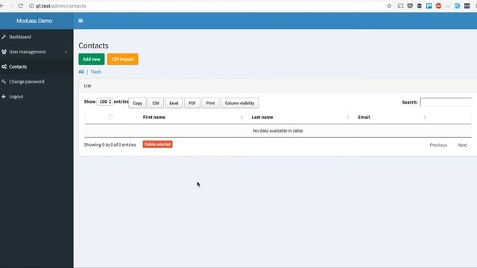Click the Buffer stack extension icon
Image resolution: width=477 pixels, height=268 pixels.
point(419,6)
